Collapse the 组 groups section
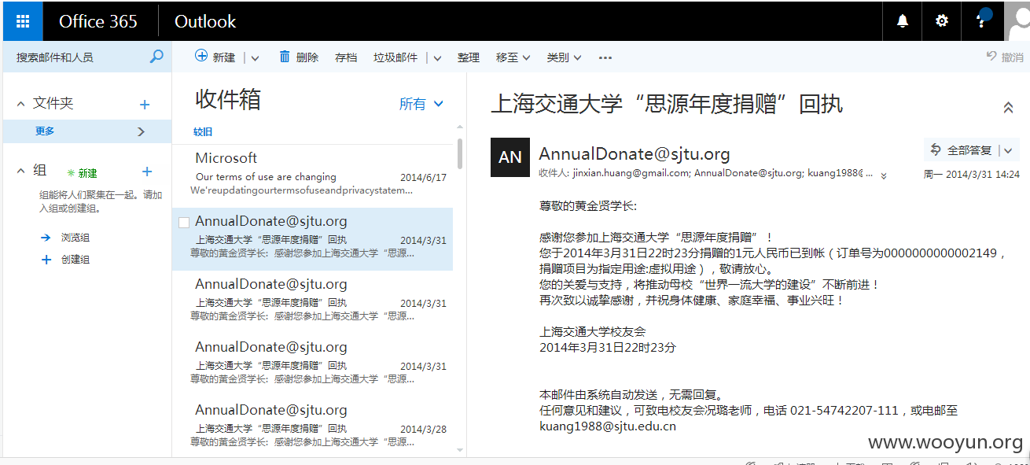This screenshot has width=1030, height=465. [21, 171]
